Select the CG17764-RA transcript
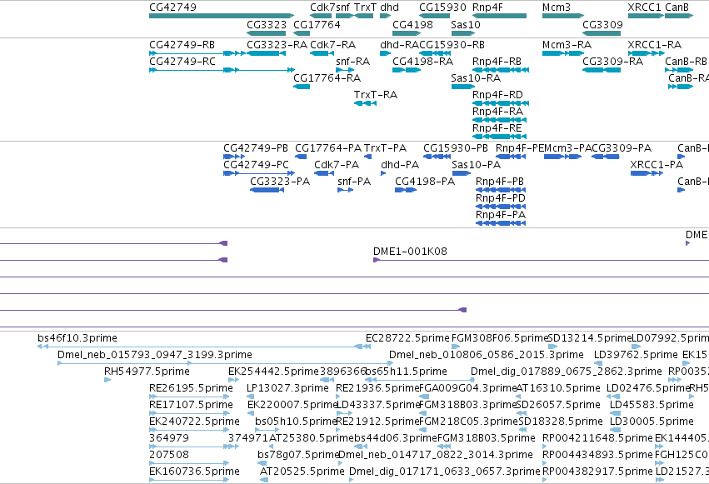This screenshot has width=709, height=484. tap(302, 87)
